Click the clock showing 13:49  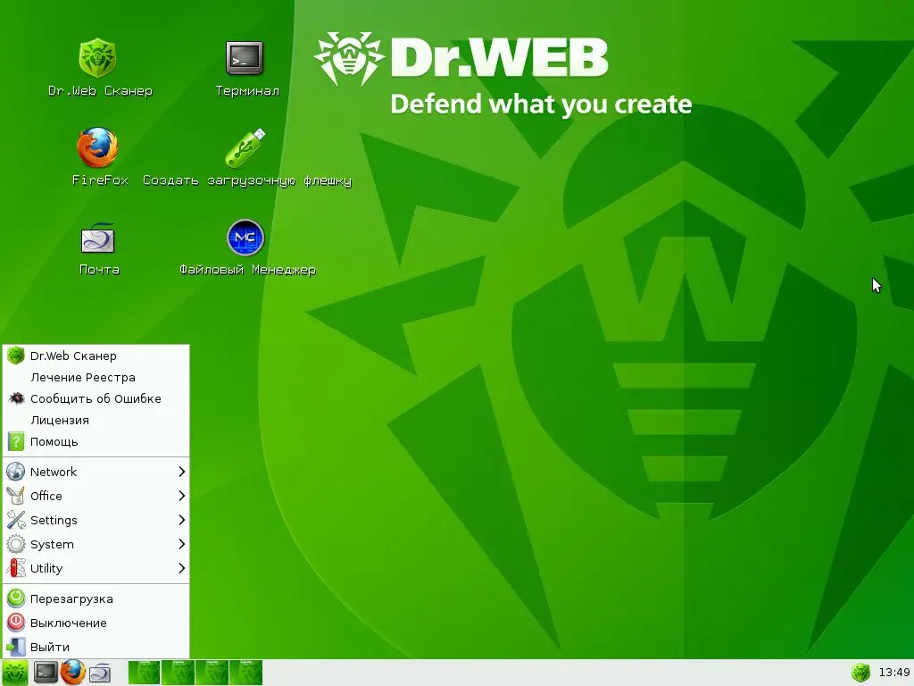click(893, 673)
